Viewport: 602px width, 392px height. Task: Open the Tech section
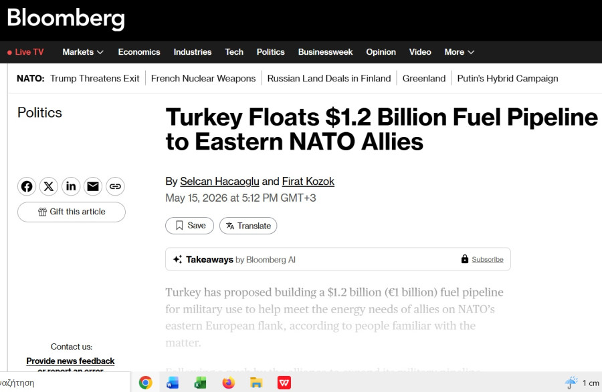point(234,52)
